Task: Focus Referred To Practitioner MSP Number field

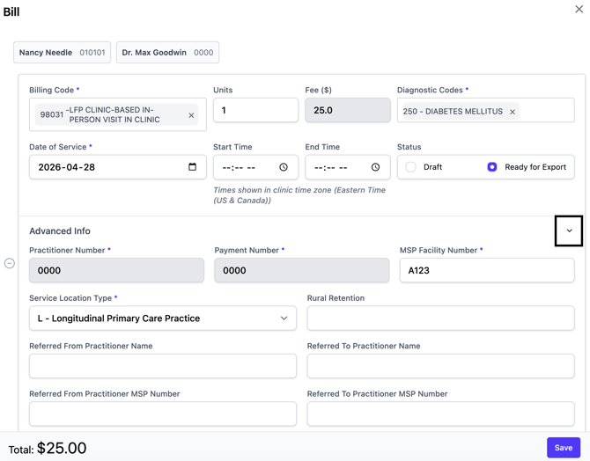Action: pos(440,413)
